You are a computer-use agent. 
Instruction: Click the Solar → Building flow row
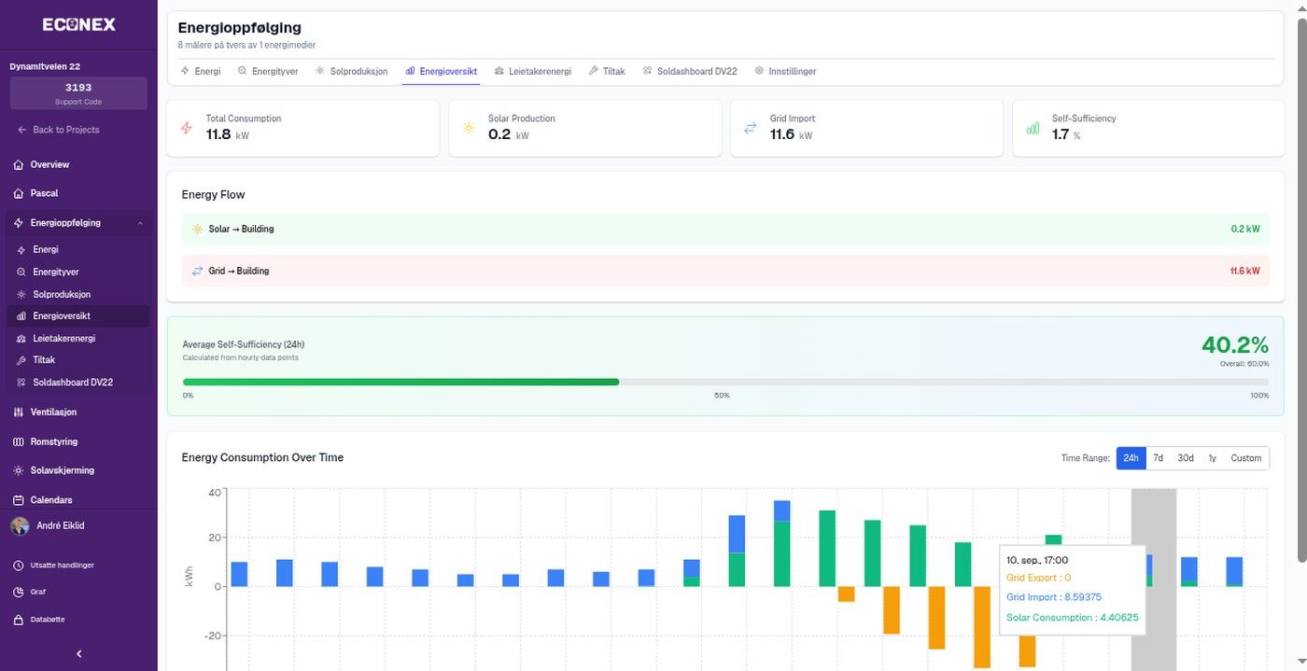pyautogui.click(x=725, y=229)
